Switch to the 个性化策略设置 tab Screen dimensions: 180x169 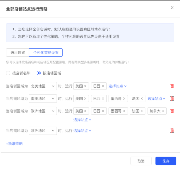(46, 53)
